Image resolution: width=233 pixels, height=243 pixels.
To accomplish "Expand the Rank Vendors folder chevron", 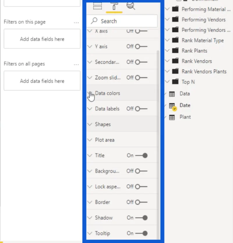I will [x=167, y=61].
